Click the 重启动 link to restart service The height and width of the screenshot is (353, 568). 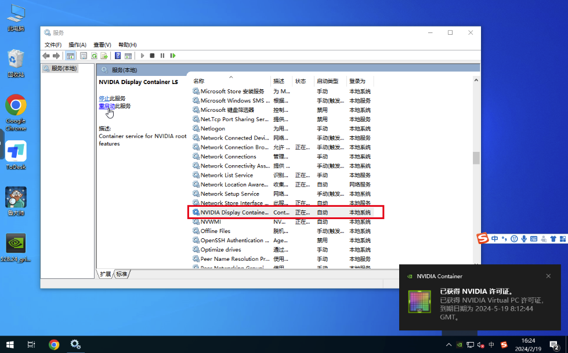(x=107, y=106)
